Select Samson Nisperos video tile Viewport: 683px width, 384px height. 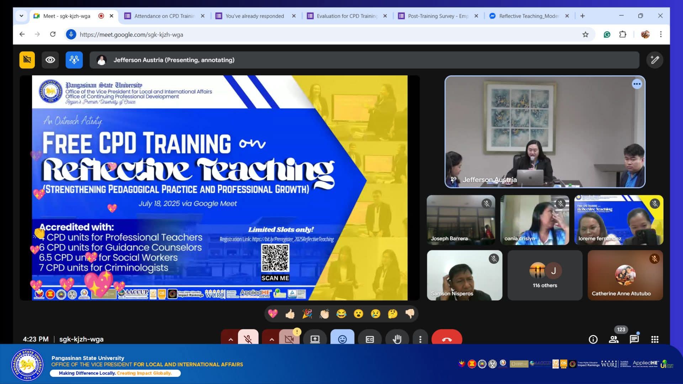[465, 275]
